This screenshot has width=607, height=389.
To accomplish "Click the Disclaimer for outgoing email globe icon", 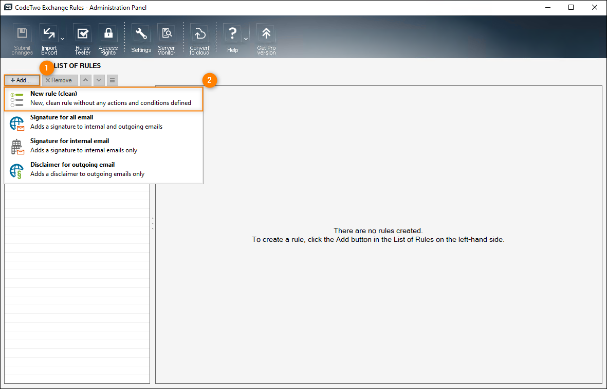I will [x=16, y=171].
